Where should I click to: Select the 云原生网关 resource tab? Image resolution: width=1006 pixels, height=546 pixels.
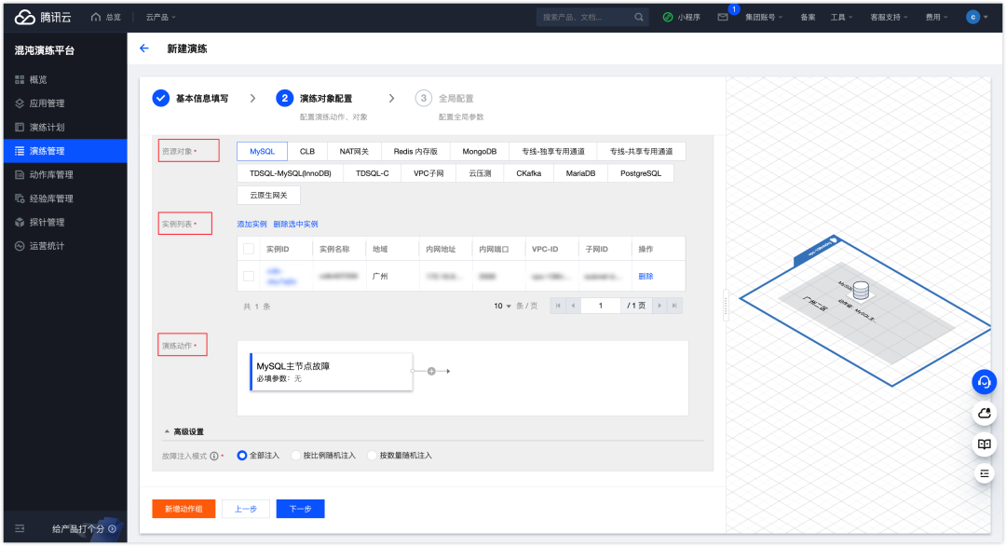268,195
